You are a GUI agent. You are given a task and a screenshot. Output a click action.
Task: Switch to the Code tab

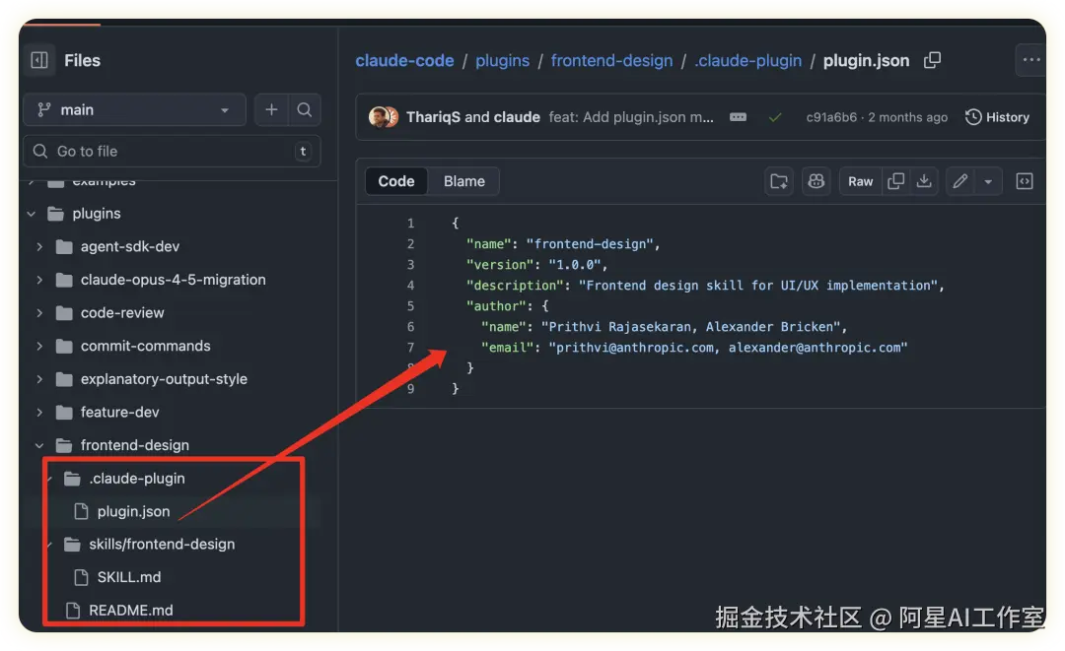point(396,182)
